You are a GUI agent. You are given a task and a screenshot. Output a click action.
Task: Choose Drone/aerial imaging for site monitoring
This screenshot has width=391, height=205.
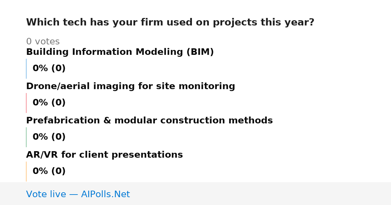[x=130, y=87]
